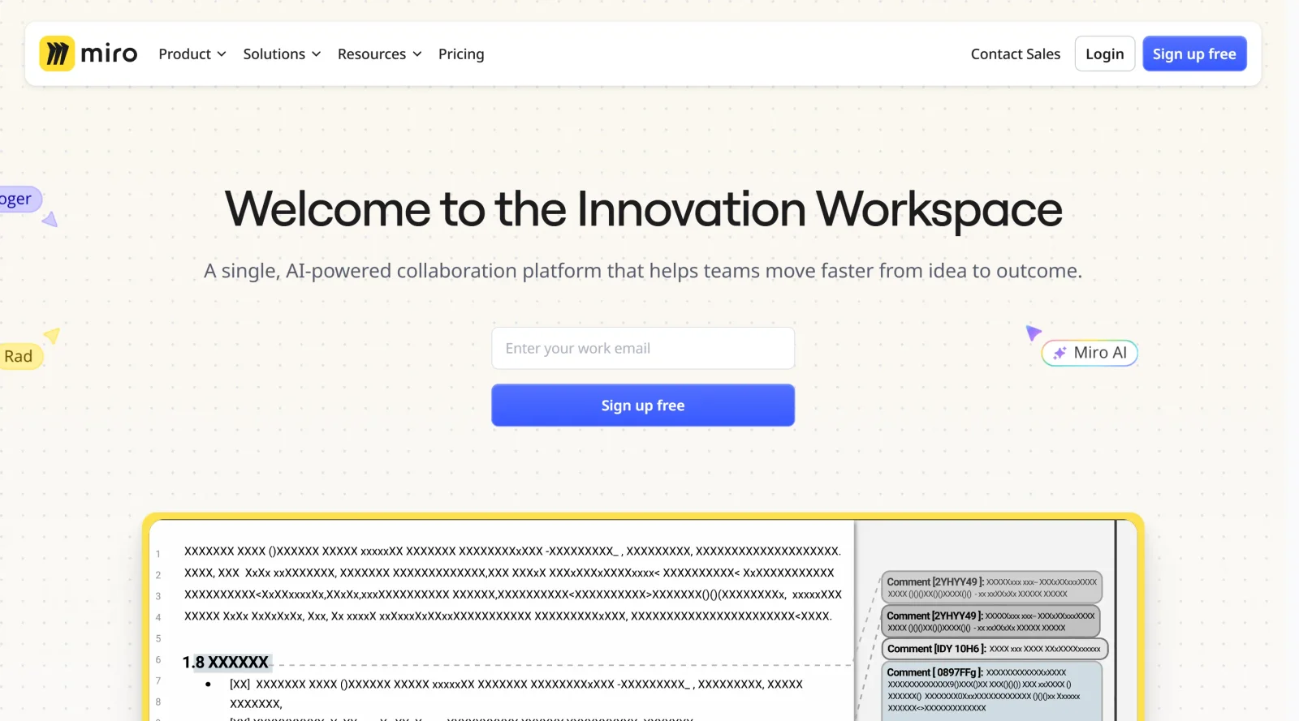Click the yellow cursor arrow above Rad
The width and height of the screenshot is (1299, 721).
(52, 334)
